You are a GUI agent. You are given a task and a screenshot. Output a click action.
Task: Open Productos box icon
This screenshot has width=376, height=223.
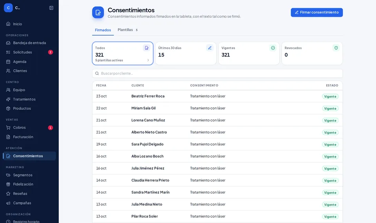pos(8,109)
